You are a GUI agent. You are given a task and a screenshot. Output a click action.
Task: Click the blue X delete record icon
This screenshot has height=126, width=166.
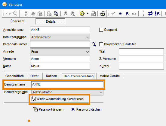tap(127, 14)
